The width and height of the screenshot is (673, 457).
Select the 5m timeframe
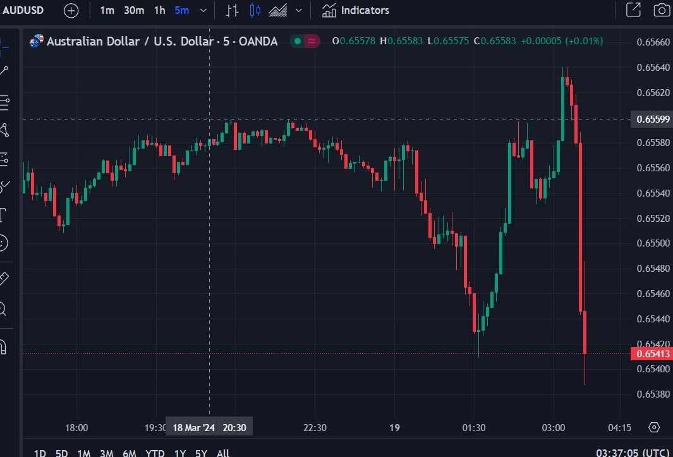pos(181,10)
